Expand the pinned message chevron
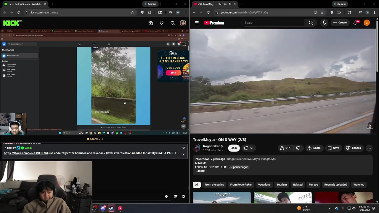This screenshot has height=213, width=379. coord(184,154)
